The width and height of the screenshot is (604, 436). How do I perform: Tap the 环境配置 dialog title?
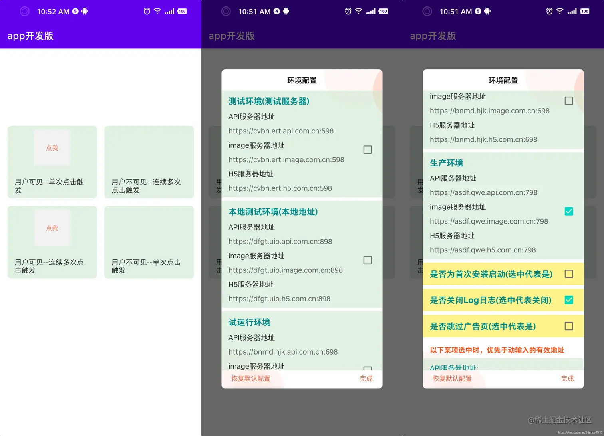[302, 80]
